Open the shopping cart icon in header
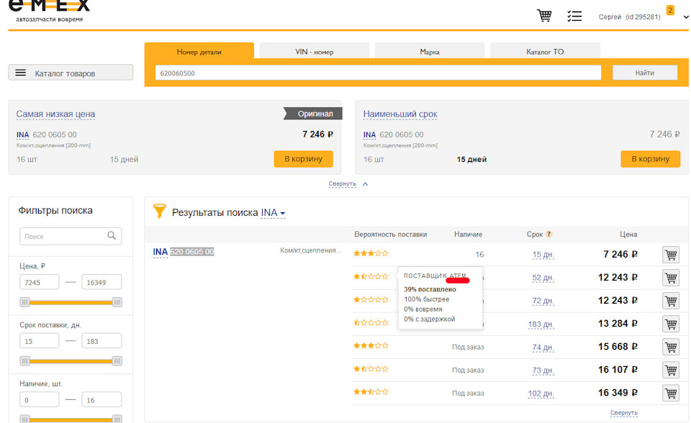Image resolution: width=691 pixels, height=423 pixels. pos(544,16)
